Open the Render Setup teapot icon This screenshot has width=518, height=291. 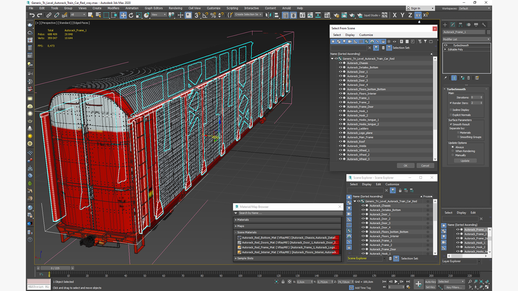336,15
